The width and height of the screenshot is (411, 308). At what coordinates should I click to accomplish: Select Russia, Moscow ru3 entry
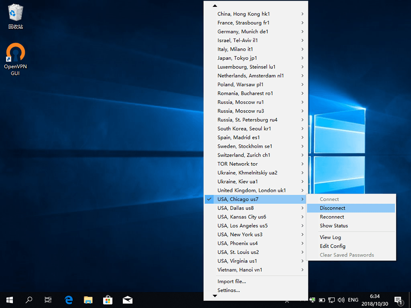(x=256, y=111)
